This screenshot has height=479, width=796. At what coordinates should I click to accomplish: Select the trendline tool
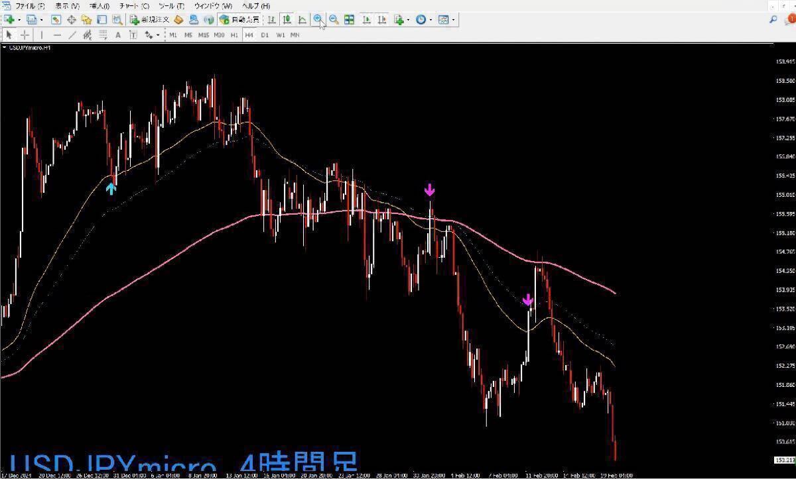pyautogui.click(x=72, y=34)
